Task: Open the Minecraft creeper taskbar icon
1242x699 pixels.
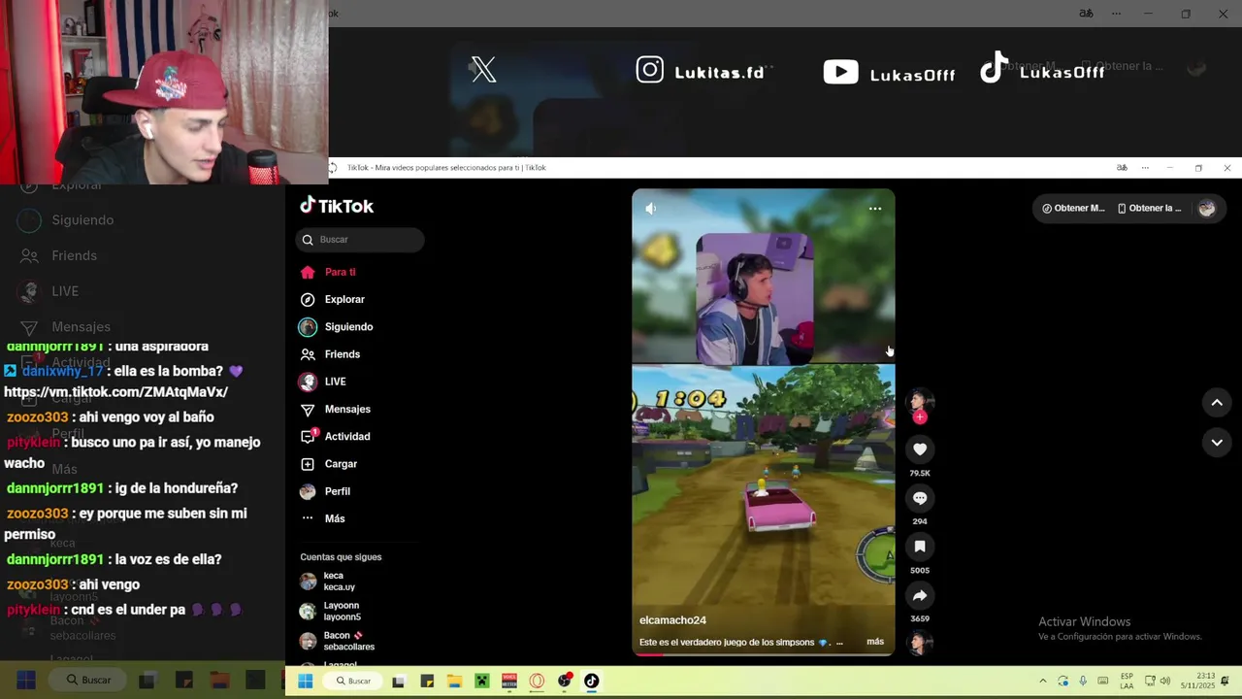Action: [x=481, y=682]
